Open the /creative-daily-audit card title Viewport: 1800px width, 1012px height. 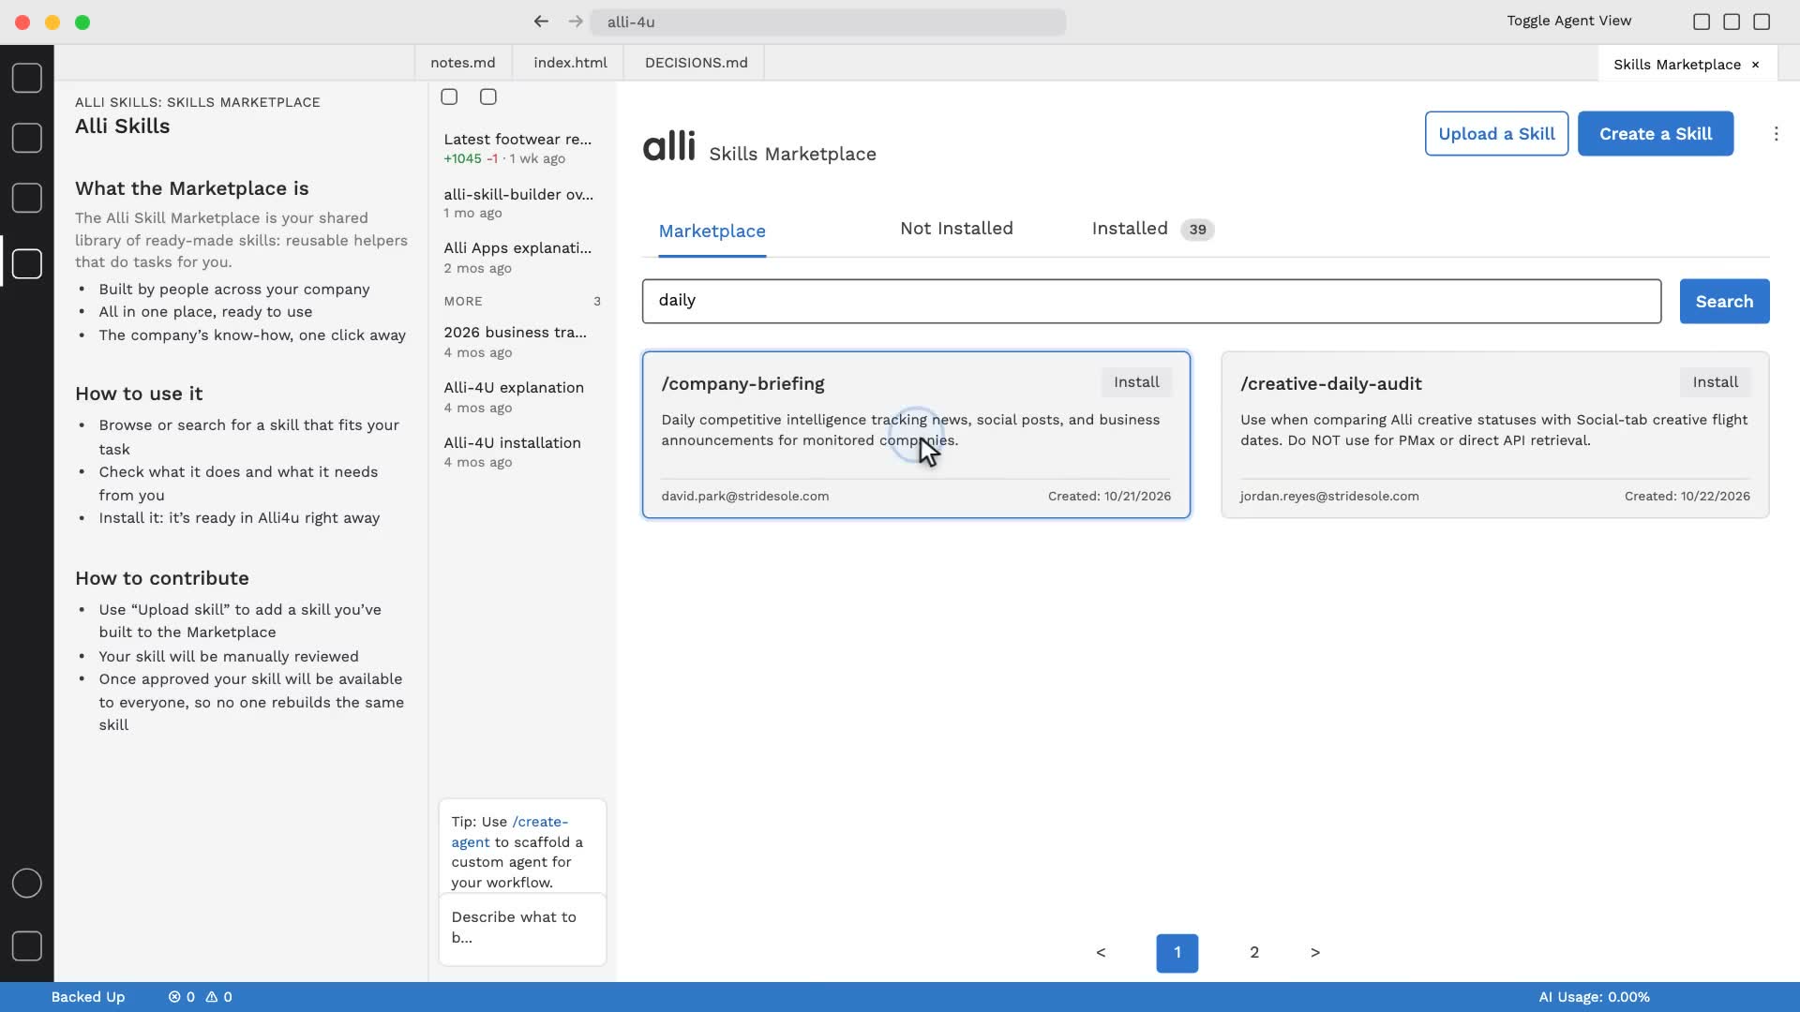pos(1330,383)
